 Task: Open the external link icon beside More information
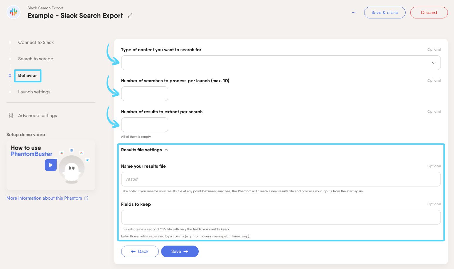86,198
